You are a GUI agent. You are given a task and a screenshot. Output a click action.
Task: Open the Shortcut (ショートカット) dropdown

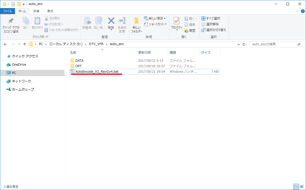coord(155,24)
